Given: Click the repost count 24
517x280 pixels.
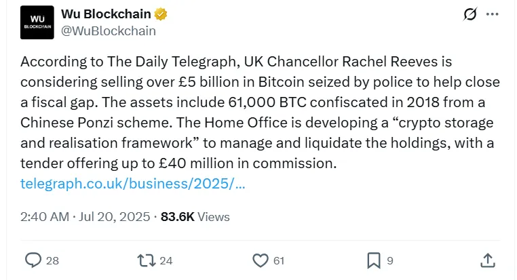Looking at the screenshot, I should [166, 260].
